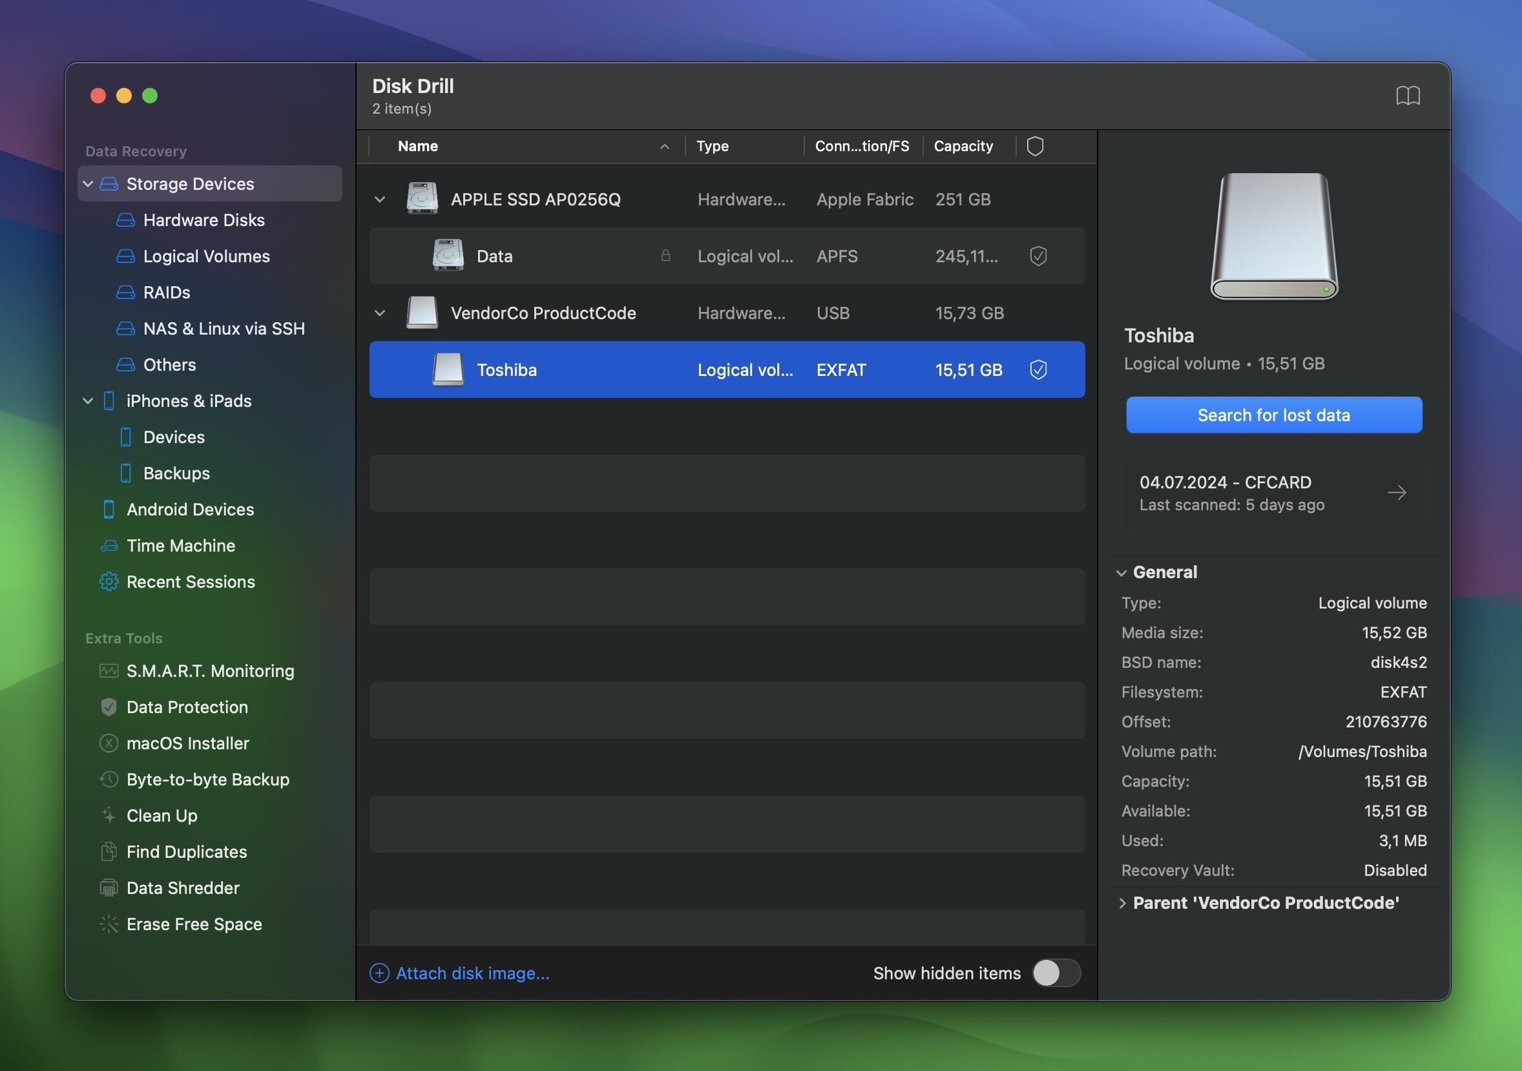Expand the Parent VendorCo ProductCode section
The width and height of the screenshot is (1522, 1071).
click(1121, 902)
